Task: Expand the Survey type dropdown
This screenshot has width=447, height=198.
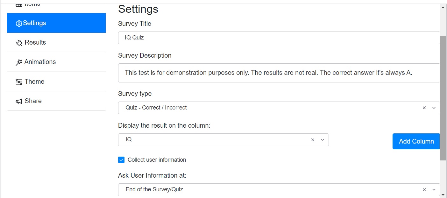Action: pos(434,108)
